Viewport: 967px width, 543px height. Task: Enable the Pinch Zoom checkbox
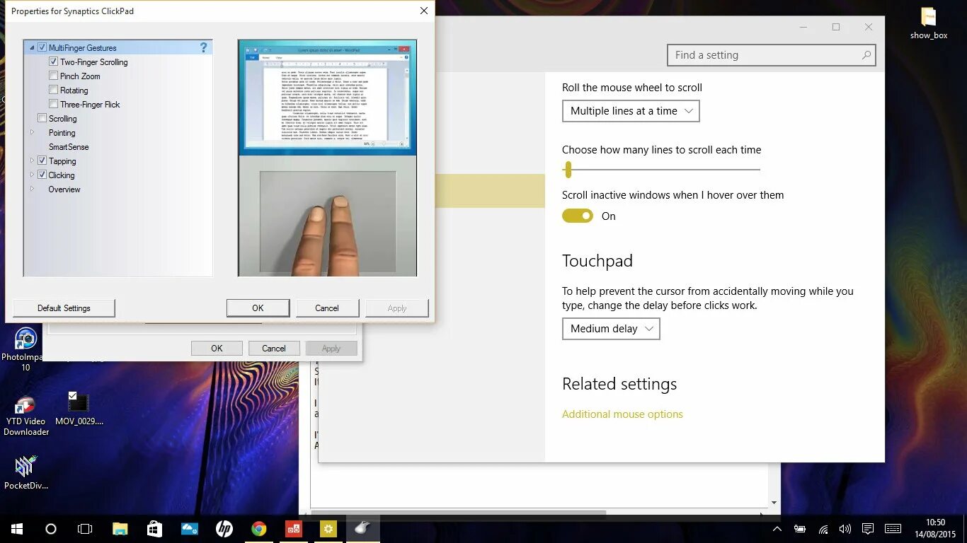click(54, 76)
